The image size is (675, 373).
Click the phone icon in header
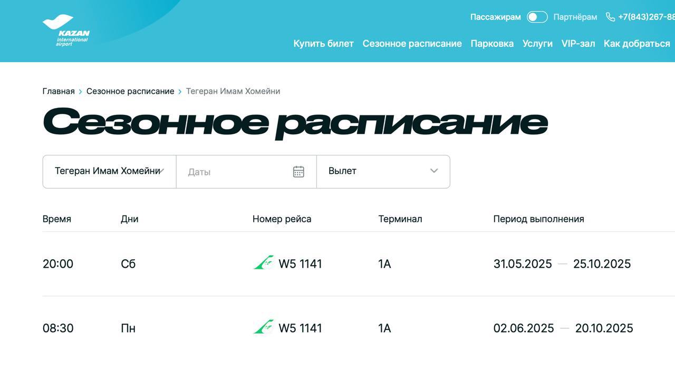click(610, 17)
